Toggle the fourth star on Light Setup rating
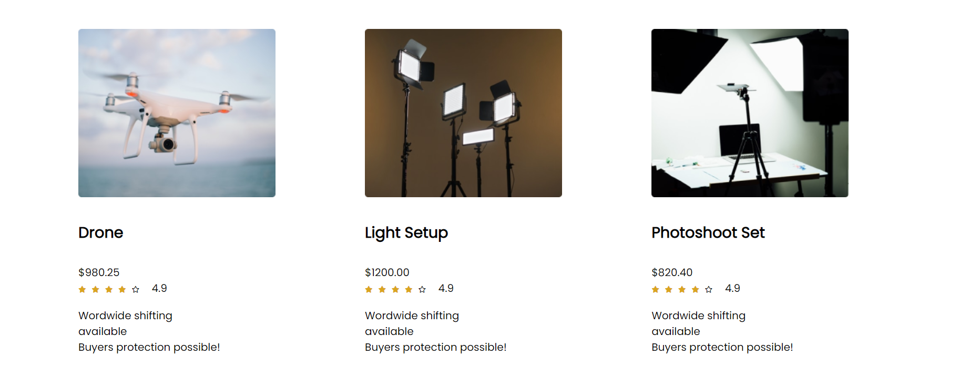 point(410,288)
